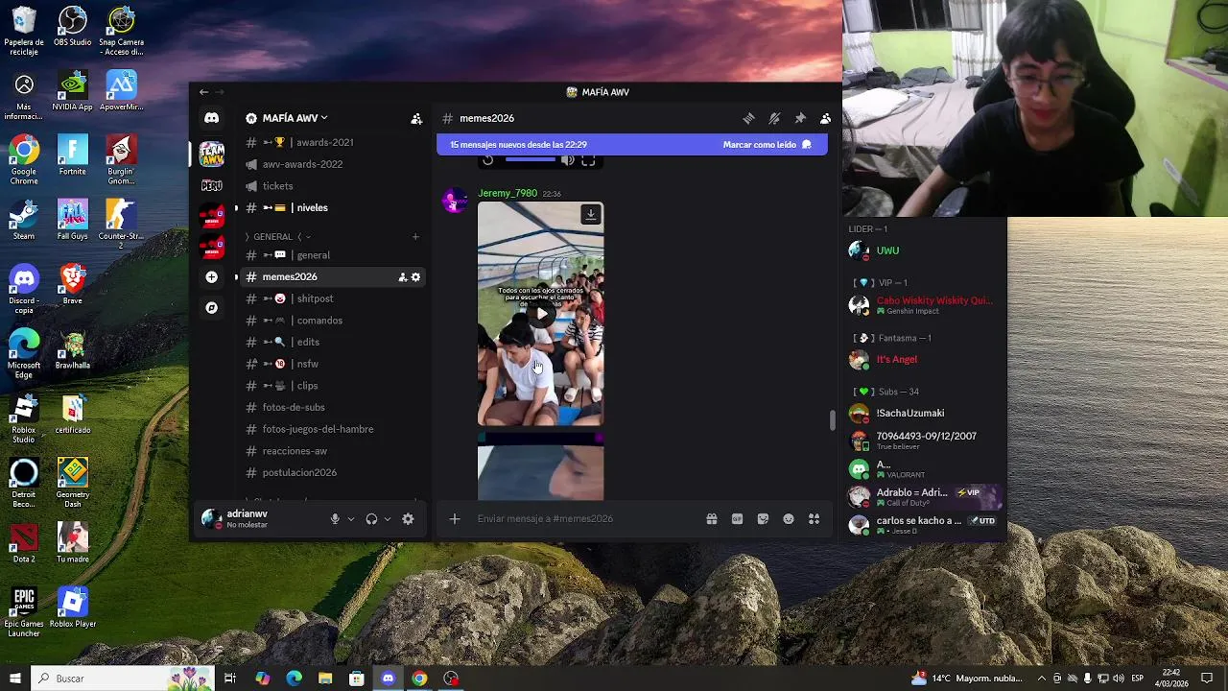Image resolution: width=1228 pixels, height=691 pixels.
Task: Click the fullscreen icon on top video
Action: 588,160
